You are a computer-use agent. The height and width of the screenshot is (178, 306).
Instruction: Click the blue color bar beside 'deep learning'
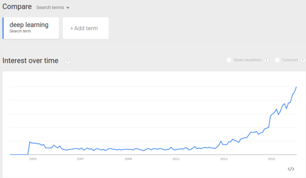pyautogui.click(x=3, y=28)
